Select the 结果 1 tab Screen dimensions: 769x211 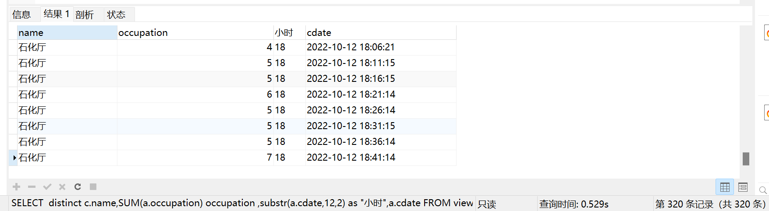[57, 14]
